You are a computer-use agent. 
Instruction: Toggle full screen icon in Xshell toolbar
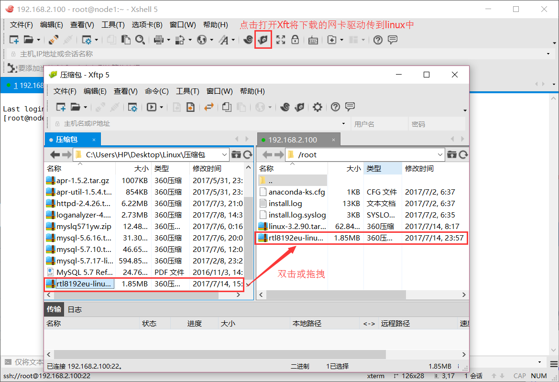(281, 40)
